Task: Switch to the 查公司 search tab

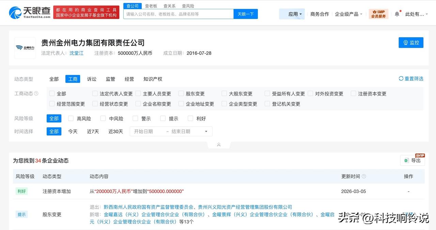Action: [x=133, y=6]
